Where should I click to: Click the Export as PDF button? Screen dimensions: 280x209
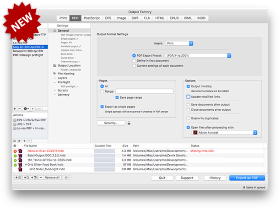[x=247, y=178]
